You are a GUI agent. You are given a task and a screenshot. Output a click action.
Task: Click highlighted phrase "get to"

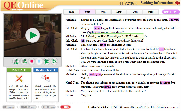pyautogui.click(x=103, y=45)
